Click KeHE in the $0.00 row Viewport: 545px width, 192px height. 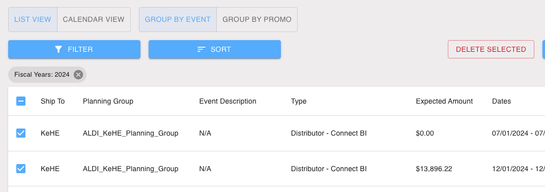click(50, 133)
